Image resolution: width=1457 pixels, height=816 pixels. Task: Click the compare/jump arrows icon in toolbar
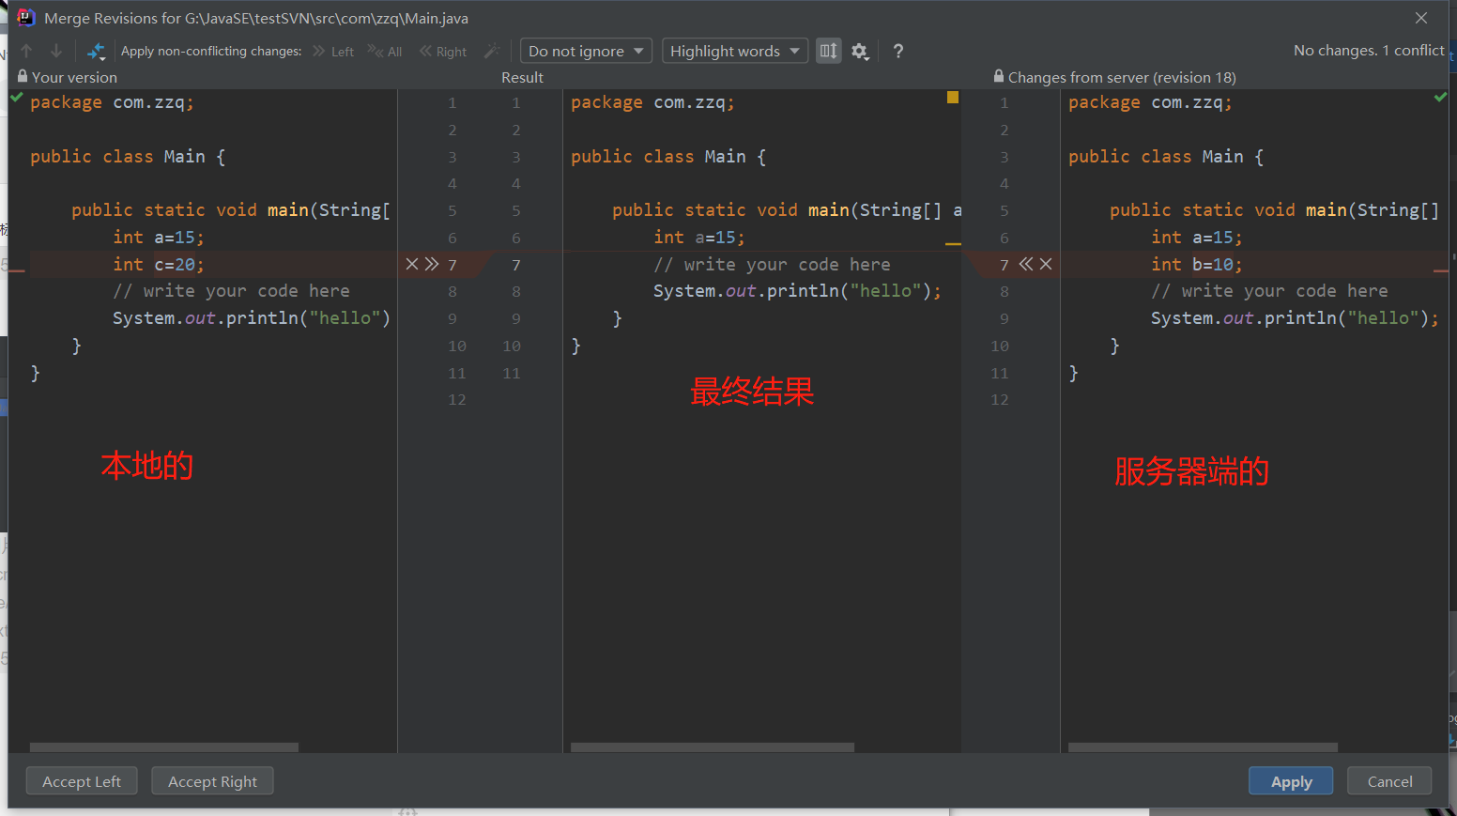96,51
